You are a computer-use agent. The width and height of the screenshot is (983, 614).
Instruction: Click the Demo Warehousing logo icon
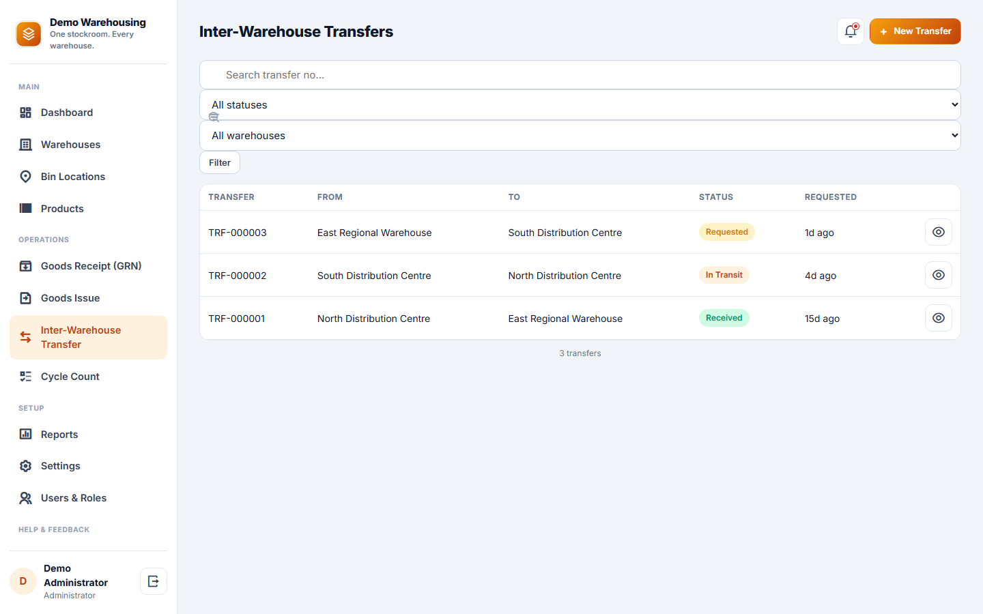29,33
